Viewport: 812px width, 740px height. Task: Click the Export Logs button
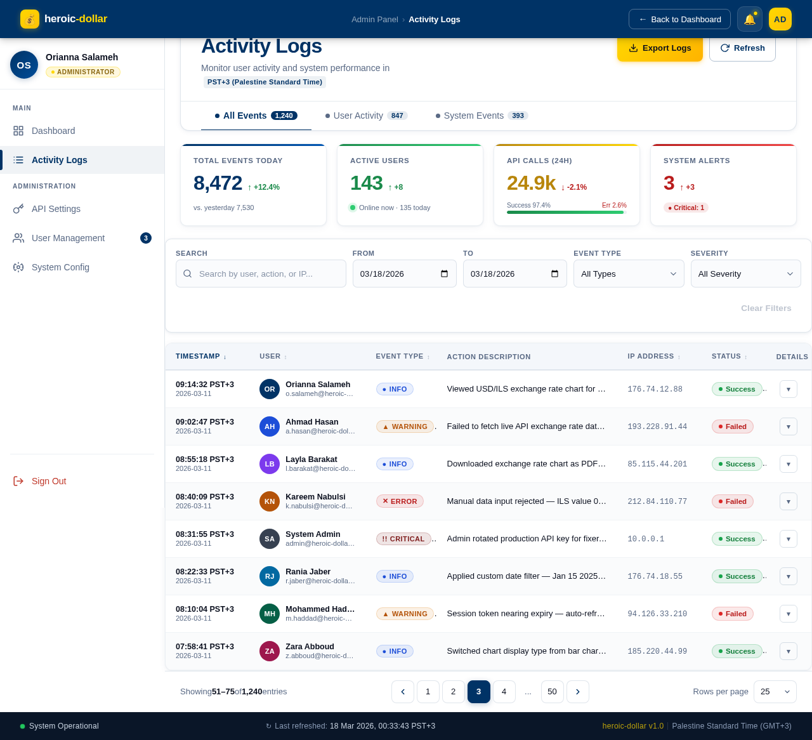point(660,48)
